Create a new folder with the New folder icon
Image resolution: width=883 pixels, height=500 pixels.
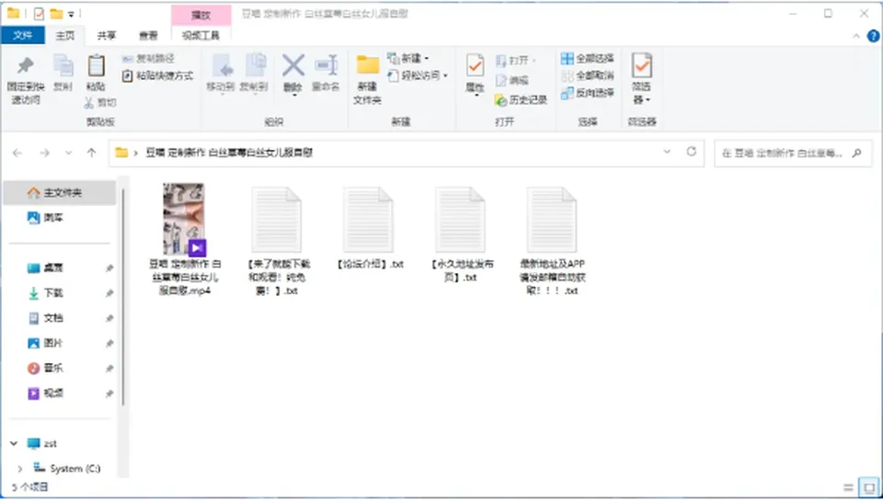(x=368, y=65)
